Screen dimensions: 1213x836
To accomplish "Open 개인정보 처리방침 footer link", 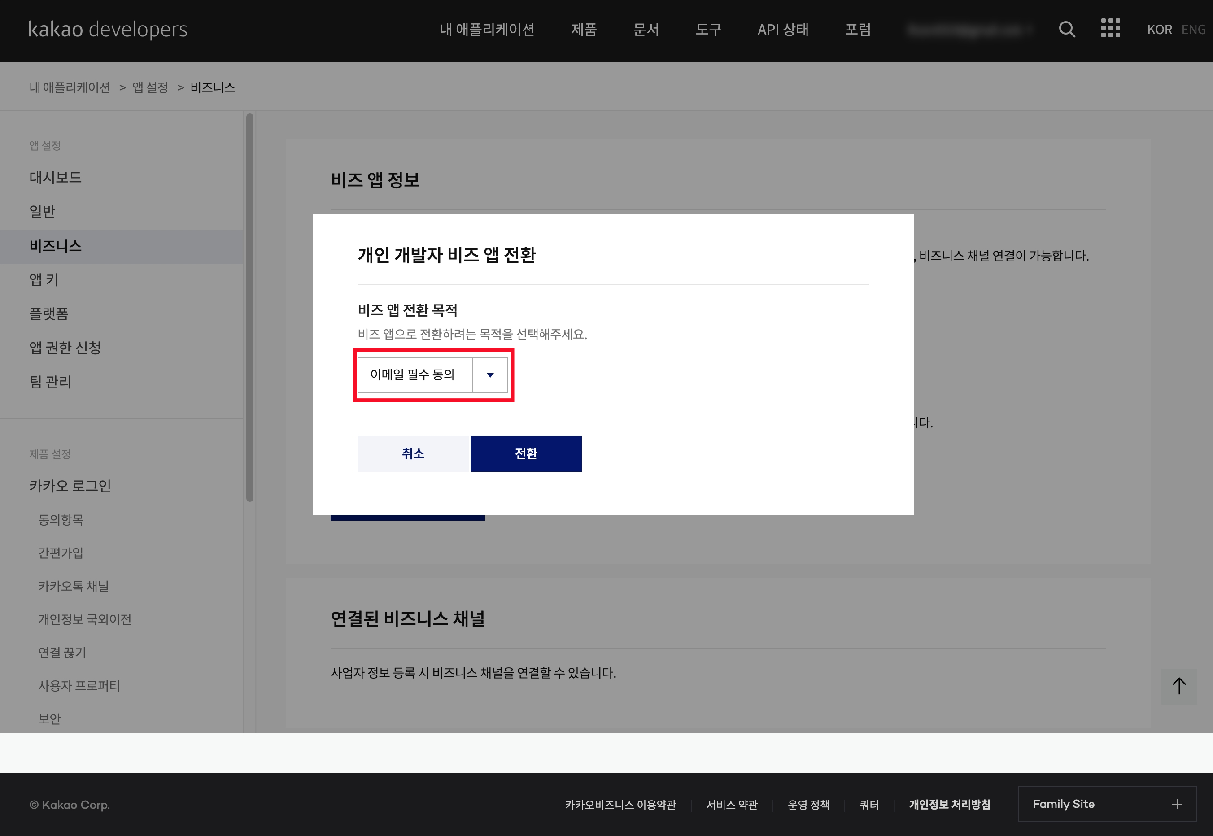I will click(x=949, y=805).
